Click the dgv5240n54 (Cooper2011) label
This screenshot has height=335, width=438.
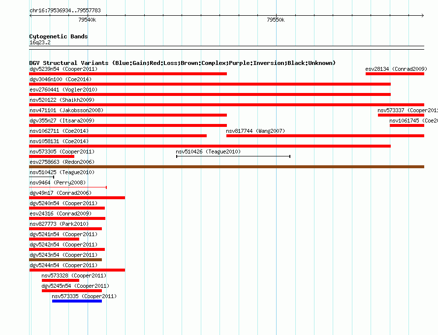(63, 203)
